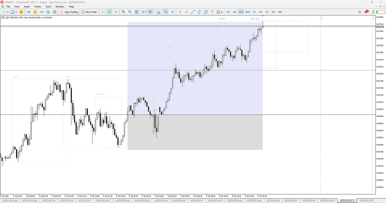386x203 pixels.
Task: Click the New Order button
Action: click(89, 12)
